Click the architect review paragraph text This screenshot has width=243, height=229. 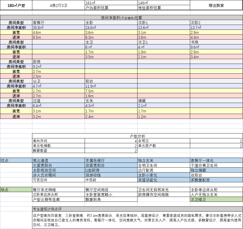pyautogui.click(x=137, y=220)
